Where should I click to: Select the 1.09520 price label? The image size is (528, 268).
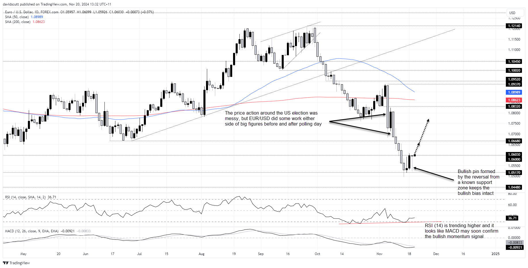coord(514,79)
